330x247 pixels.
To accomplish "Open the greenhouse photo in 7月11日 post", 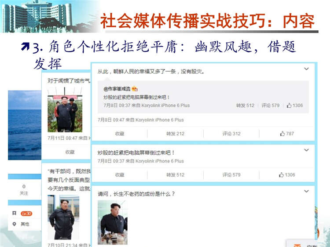I will [x=65, y=110].
